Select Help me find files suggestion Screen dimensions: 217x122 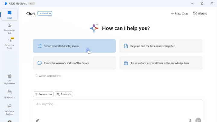pos(161,46)
